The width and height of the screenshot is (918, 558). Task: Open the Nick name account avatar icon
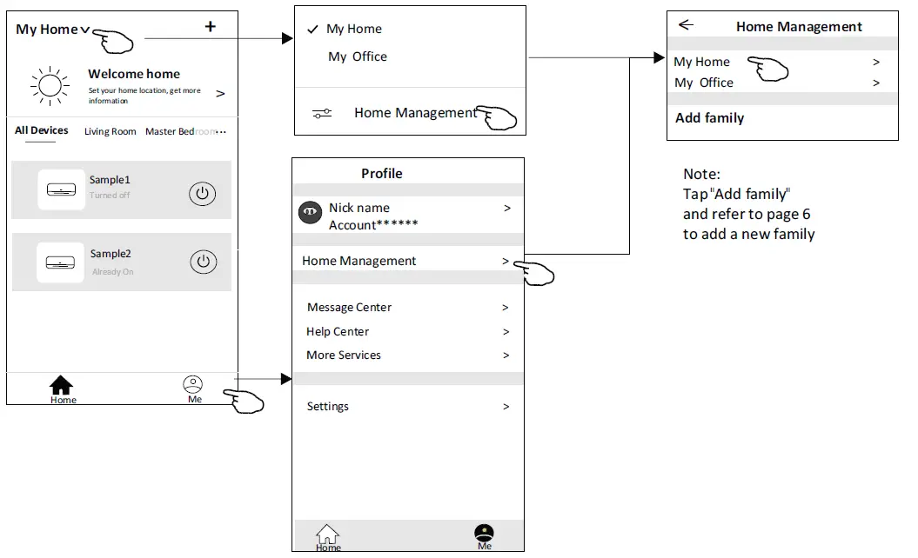tap(310, 212)
